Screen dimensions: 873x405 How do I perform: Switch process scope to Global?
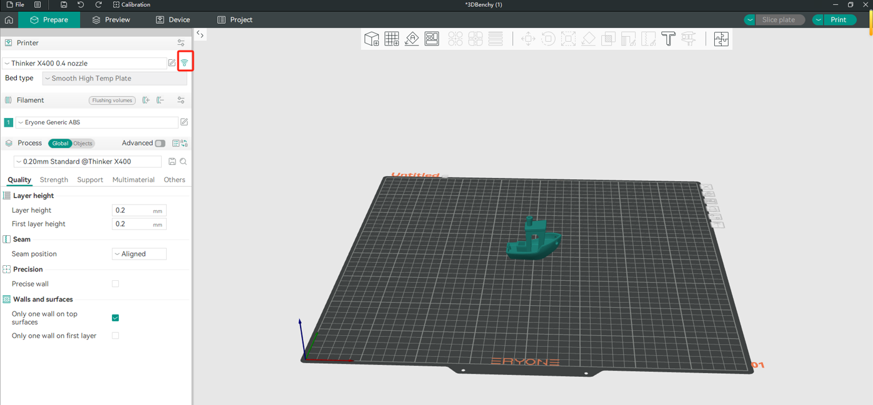pyautogui.click(x=60, y=144)
